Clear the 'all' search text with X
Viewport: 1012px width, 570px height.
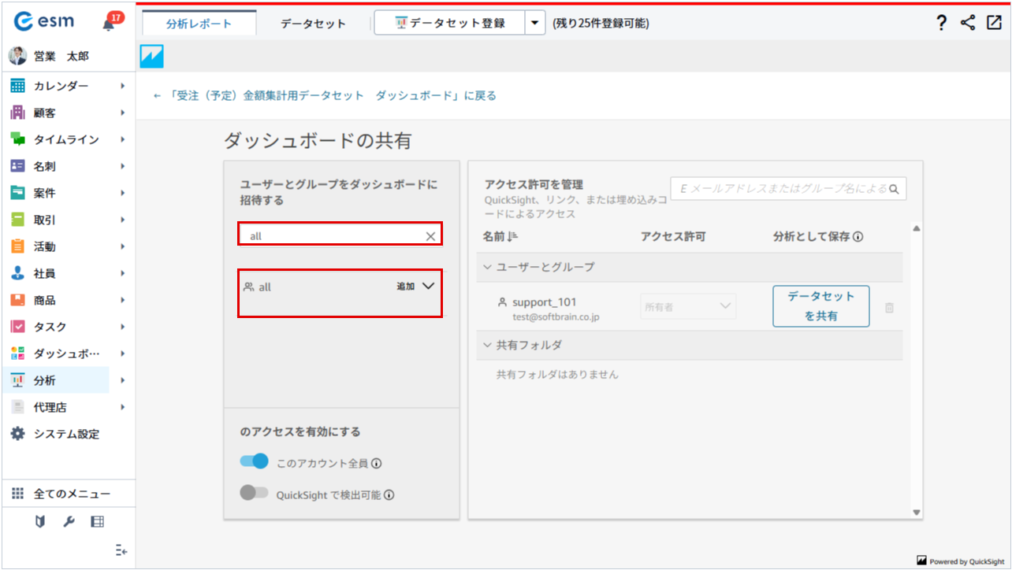pyautogui.click(x=430, y=235)
